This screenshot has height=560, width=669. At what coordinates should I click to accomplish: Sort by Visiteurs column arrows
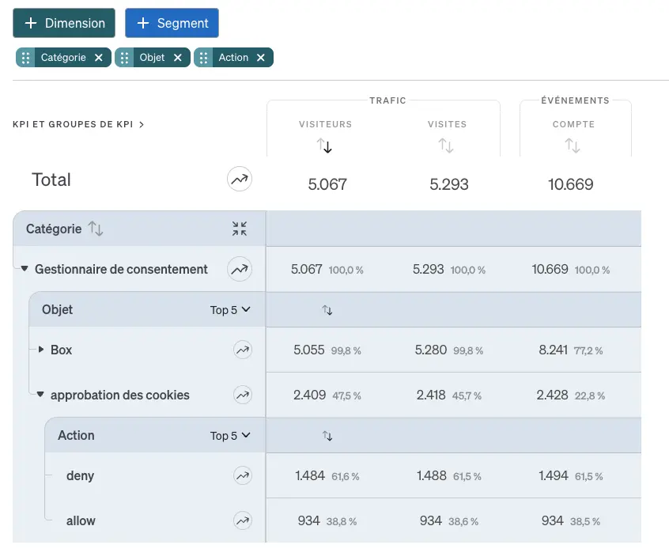coord(325,146)
